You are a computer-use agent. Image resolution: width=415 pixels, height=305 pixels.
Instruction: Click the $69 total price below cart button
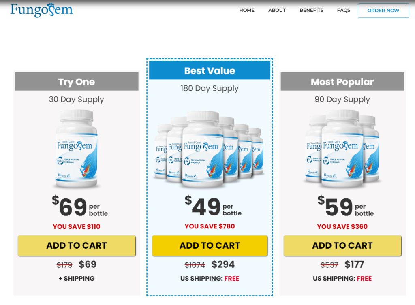(88, 264)
